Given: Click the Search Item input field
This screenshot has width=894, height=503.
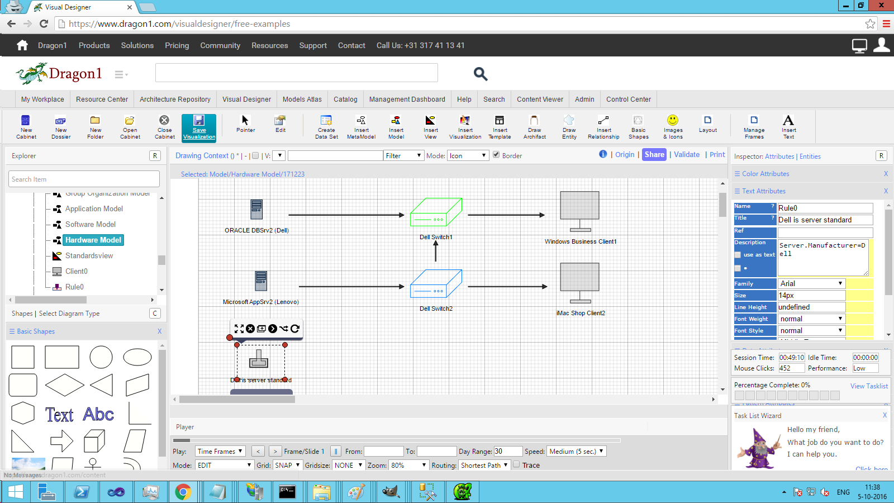Looking at the screenshot, I should click(84, 179).
